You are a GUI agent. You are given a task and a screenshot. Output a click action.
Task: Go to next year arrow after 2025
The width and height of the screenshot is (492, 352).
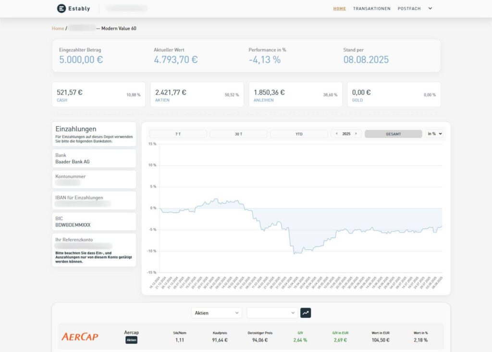click(356, 134)
